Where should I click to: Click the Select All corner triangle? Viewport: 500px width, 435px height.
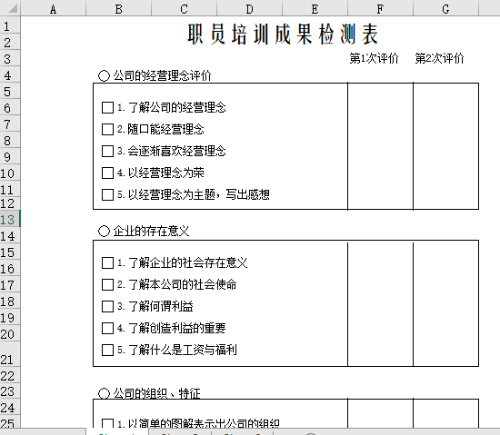[12, 8]
